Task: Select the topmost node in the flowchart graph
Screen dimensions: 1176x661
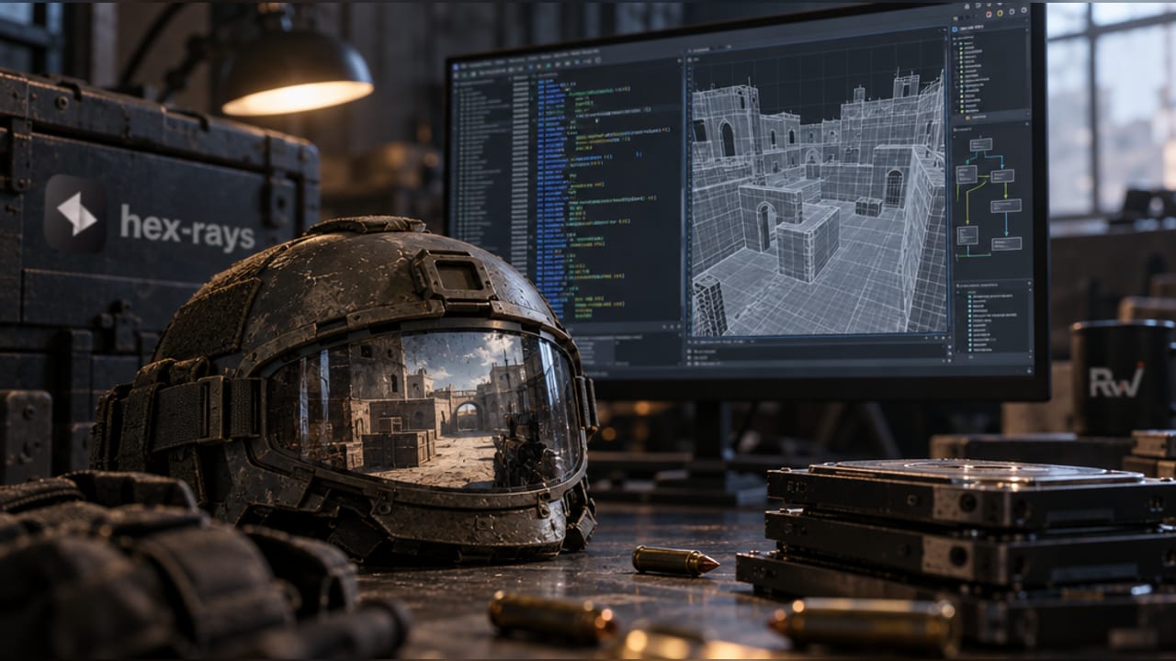Action: (x=980, y=144)
